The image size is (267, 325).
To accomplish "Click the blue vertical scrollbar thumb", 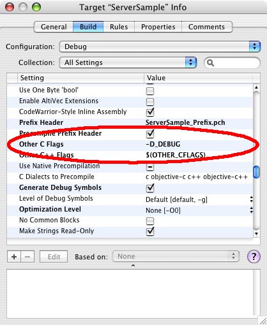I will click(x=256, y=172).
